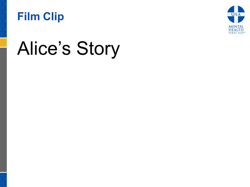Click the blue patterned block at top left

[x=3, y=19]
